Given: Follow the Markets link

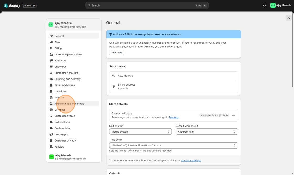Looking at the screenshot, I should pos(174,117).
